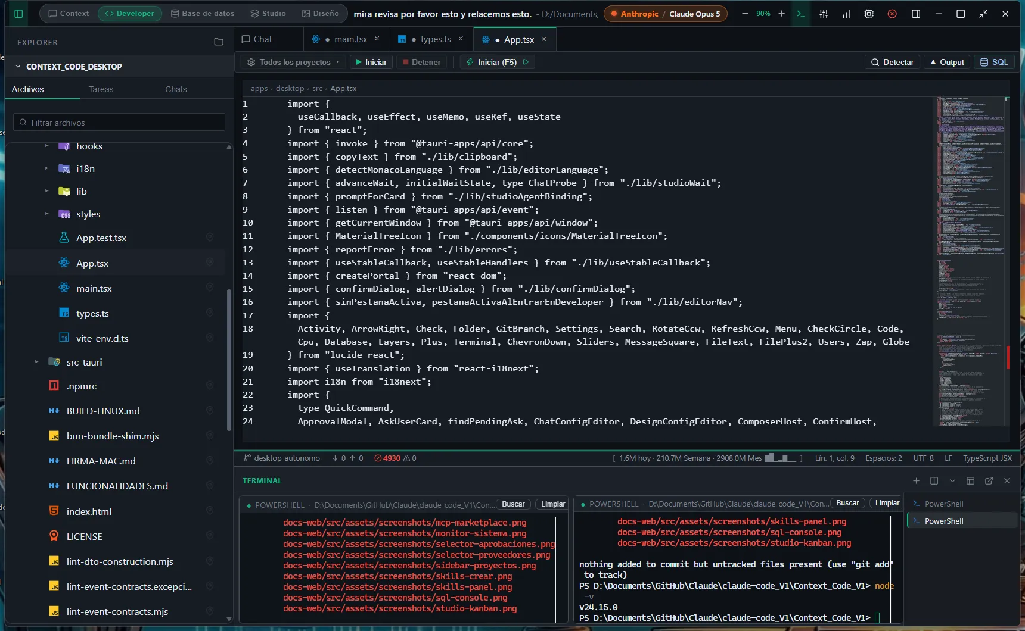Open the Chat editor tab
The width and height of the screenshot is (1025, 631).
coord(257,39)
